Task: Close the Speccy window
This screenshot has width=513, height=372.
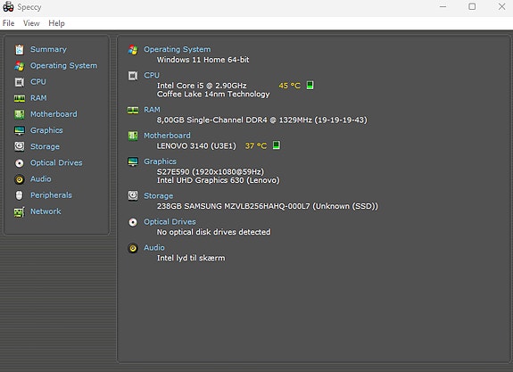Action: click(x=502, y=6)
